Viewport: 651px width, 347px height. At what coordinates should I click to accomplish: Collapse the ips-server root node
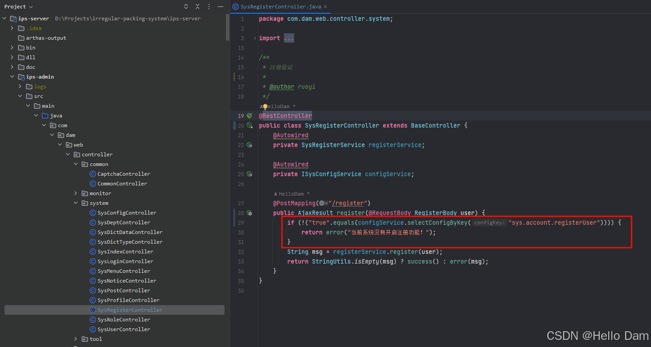5,19
